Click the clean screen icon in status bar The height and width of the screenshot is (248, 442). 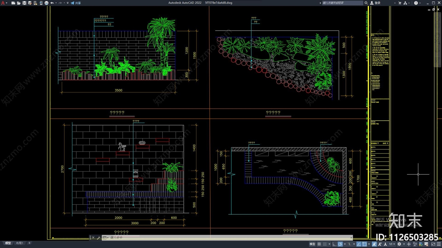click(433, 244)
